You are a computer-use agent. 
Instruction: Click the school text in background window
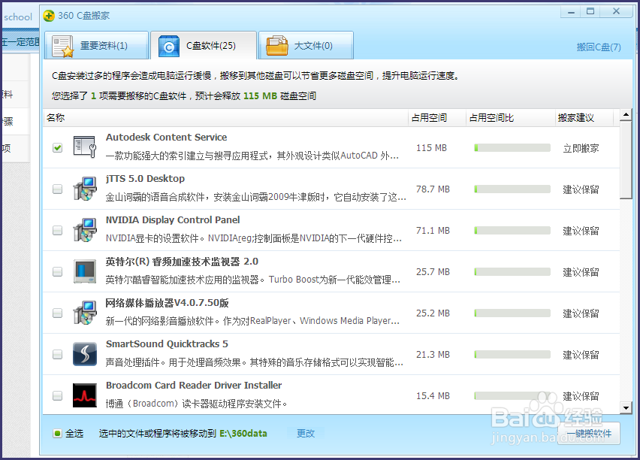(x=18, y=17)
